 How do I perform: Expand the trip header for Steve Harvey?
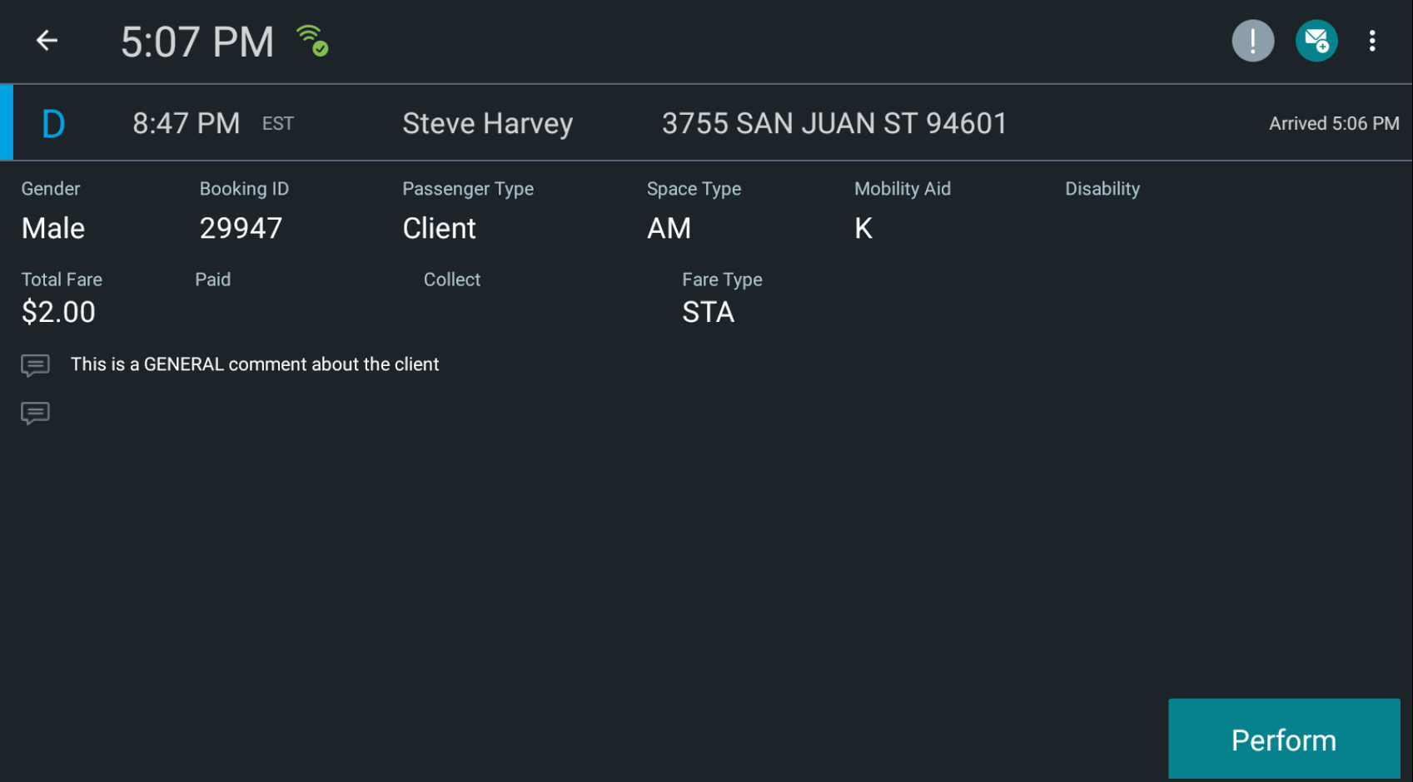488,122
